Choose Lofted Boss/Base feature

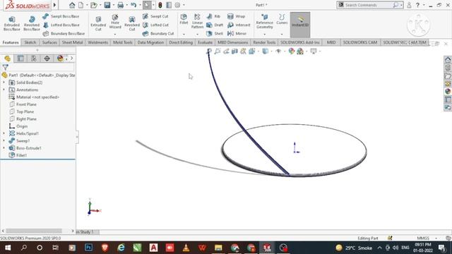[x=61, y=25]
